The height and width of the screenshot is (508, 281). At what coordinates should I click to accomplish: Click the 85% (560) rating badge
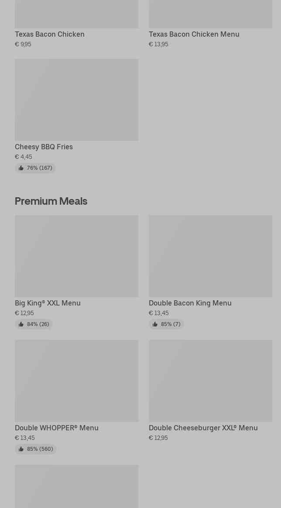click(x=36, y=449)
